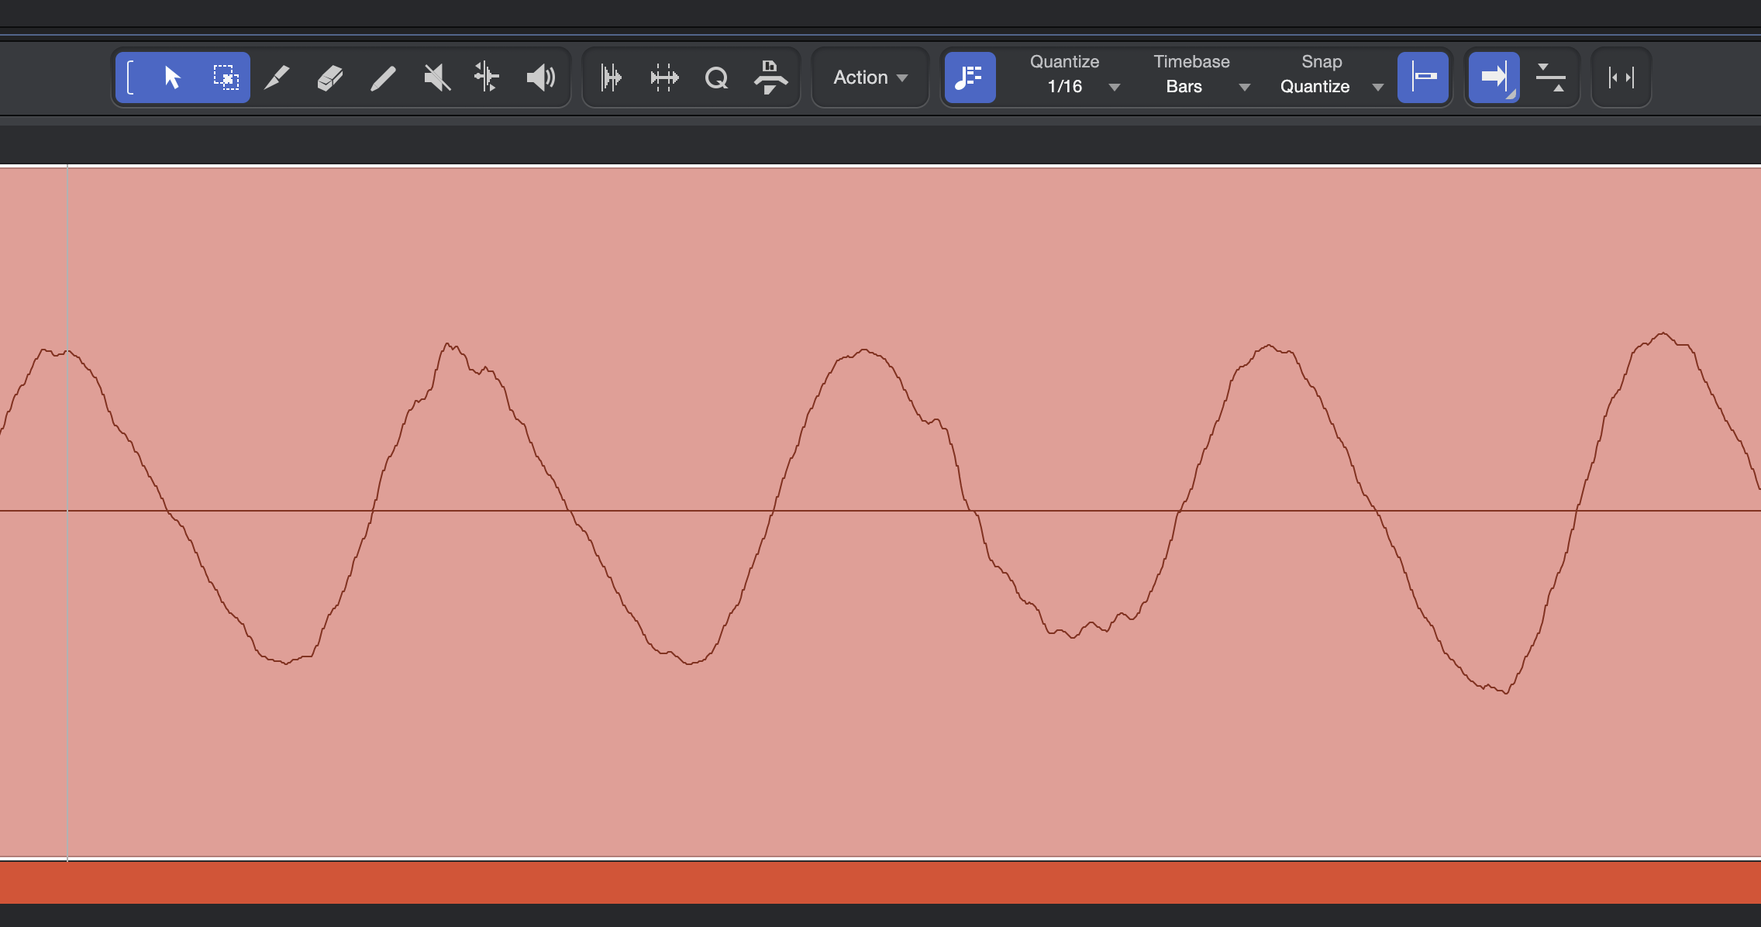
Task: Select the Arrow tool
Action: (x=172, y=78)
